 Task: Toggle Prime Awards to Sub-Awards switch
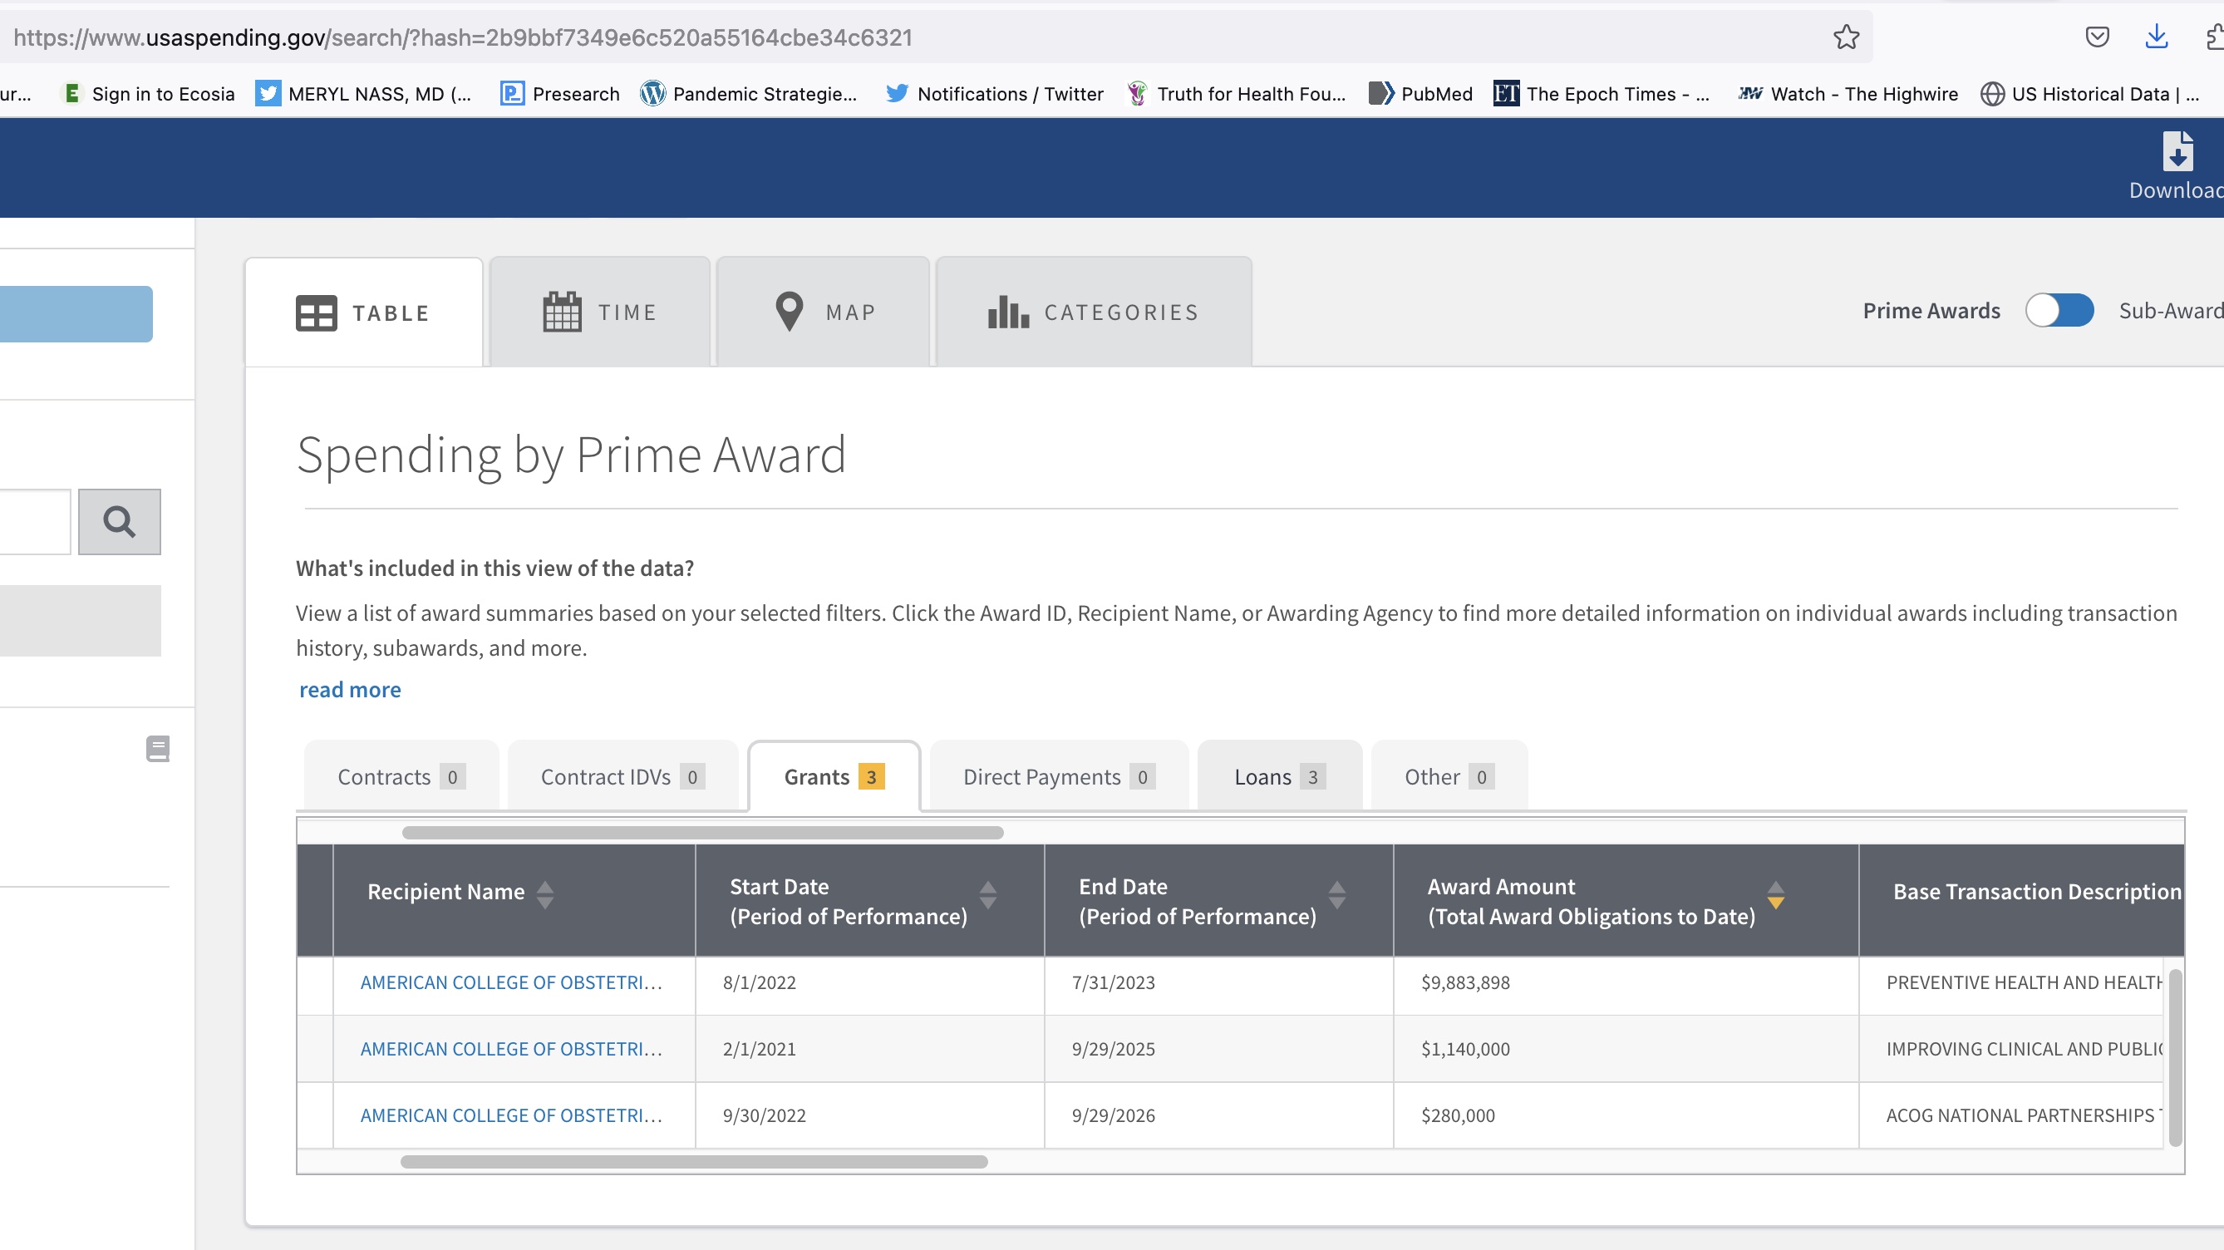pyautogui.click(x=2059, y=311)
